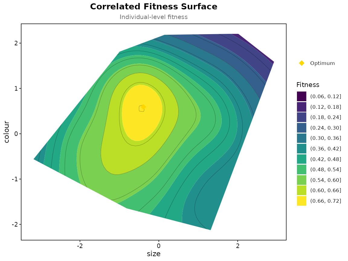
Task: Click the x-axis tick label 2
Action: point(238,246)
